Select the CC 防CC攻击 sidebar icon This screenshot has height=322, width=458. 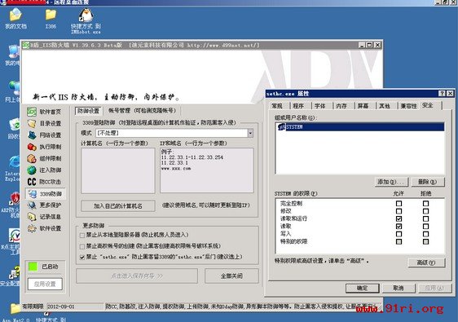click(x=32, y=182)
